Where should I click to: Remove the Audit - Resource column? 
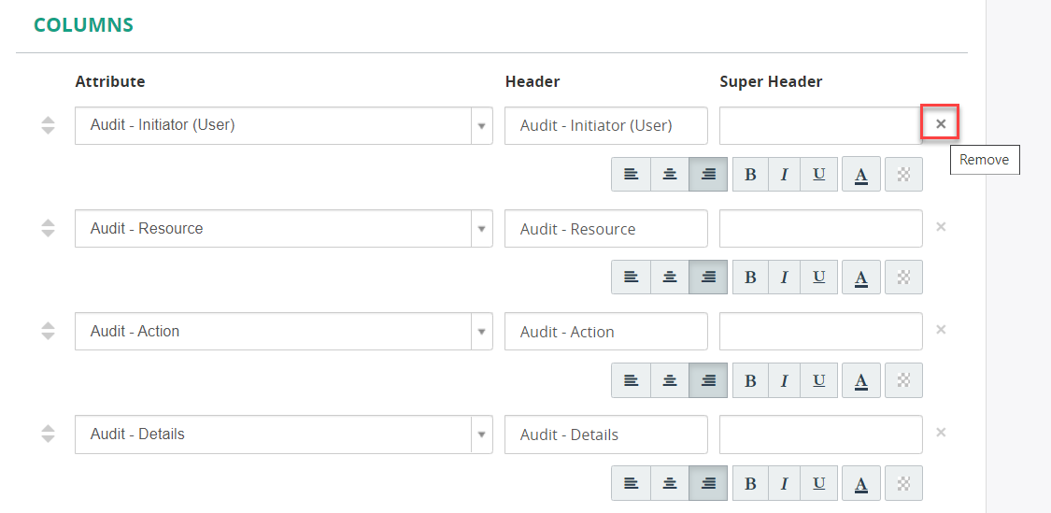[x=941, y=227]
